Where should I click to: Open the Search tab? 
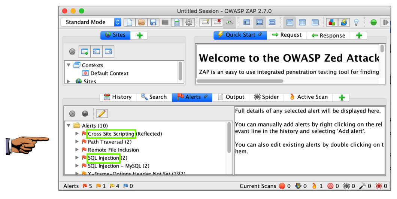click(154, 97)
